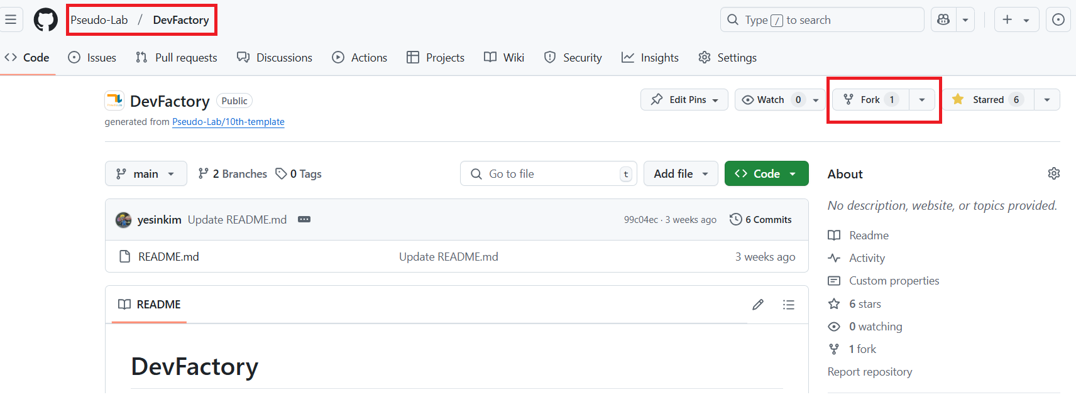Image resolution: width=1076 pixels, height=407 pixels.
Task: Open the README outline list icon
Action: 788,305
